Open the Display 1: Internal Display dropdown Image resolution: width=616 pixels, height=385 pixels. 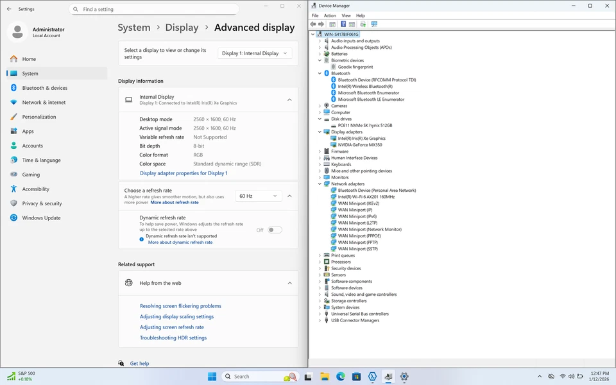click(255, 53)
